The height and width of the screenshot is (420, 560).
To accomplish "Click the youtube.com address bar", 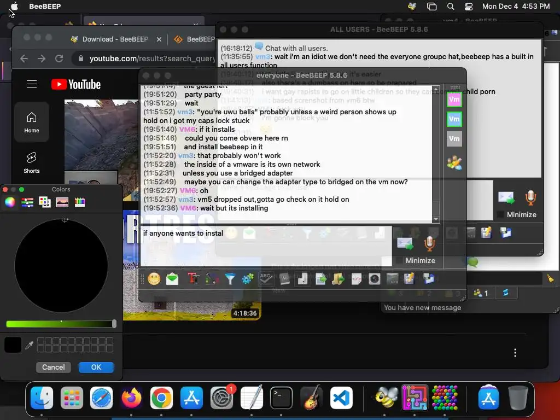I will tap(144, 59).
